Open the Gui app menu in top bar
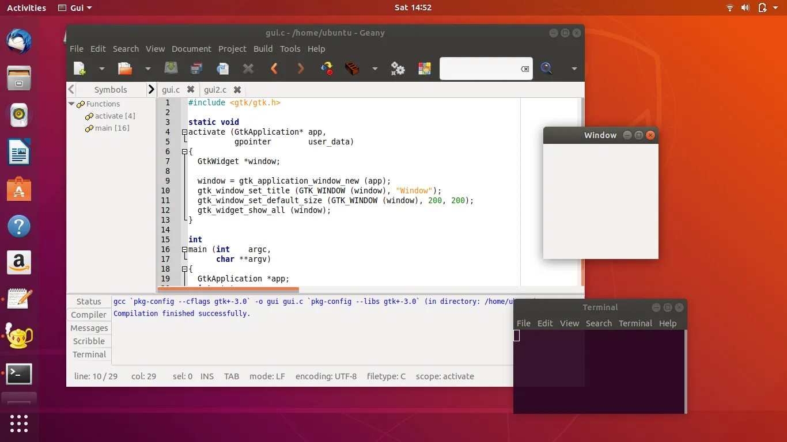The height and width of the screenshot is (442, 787). tap(75, 7)
